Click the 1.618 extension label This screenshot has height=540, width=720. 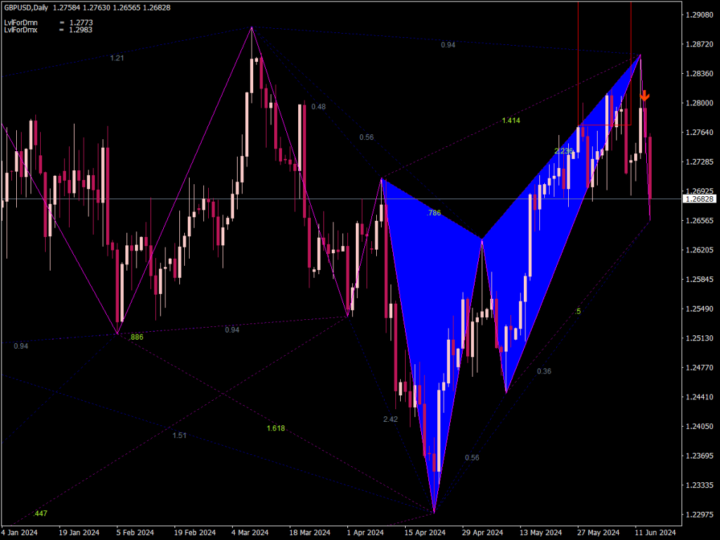click(x=276, y=427)
